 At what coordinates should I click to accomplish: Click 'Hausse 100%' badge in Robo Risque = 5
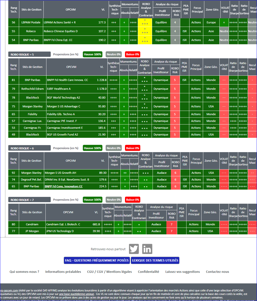tap(93, 54)
